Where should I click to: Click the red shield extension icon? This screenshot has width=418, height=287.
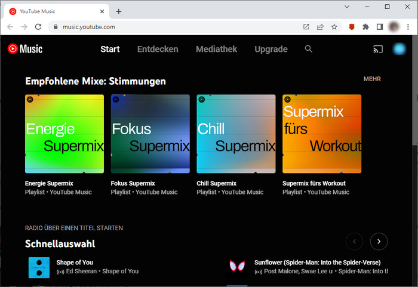point(352,27)
